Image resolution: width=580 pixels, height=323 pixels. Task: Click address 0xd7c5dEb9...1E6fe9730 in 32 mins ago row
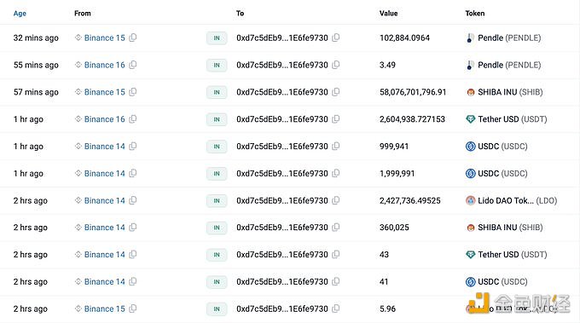click(282, 37)
